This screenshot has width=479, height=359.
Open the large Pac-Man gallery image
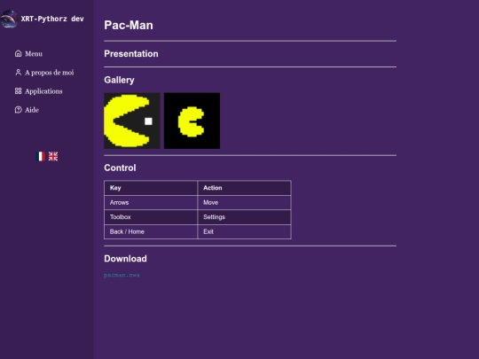click(x=132, y=121)
